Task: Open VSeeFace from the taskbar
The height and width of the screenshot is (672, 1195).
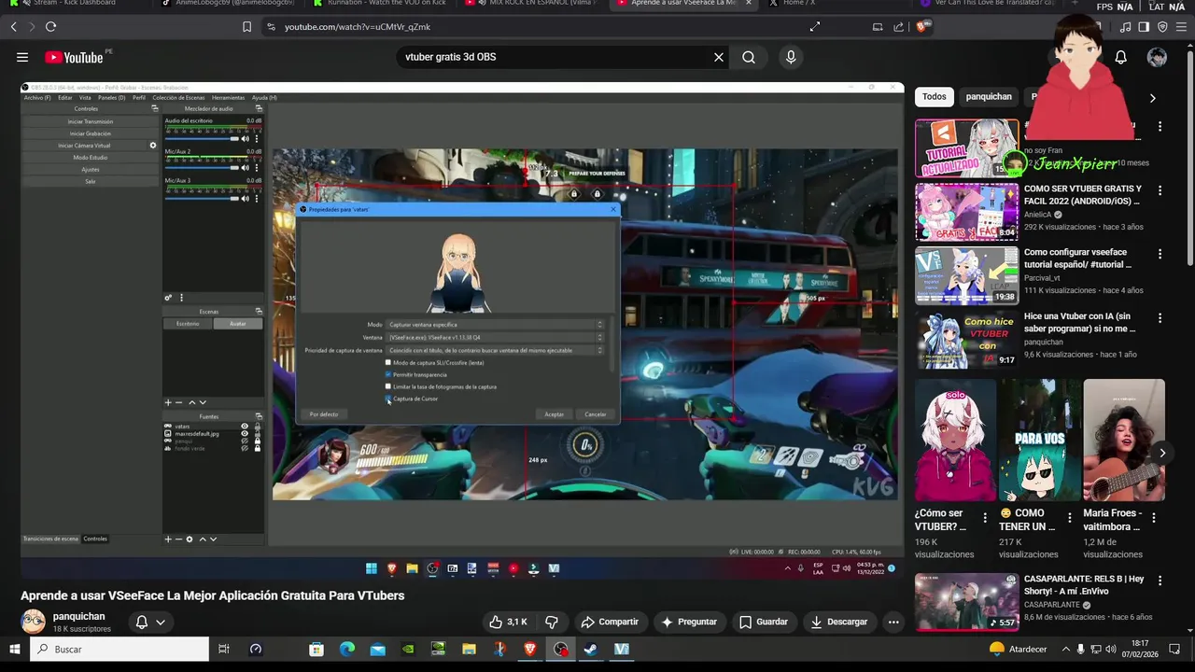Action: [622, 649]
